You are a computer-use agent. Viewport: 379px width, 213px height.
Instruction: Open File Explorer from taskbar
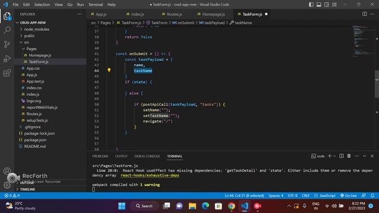(192, 206)
